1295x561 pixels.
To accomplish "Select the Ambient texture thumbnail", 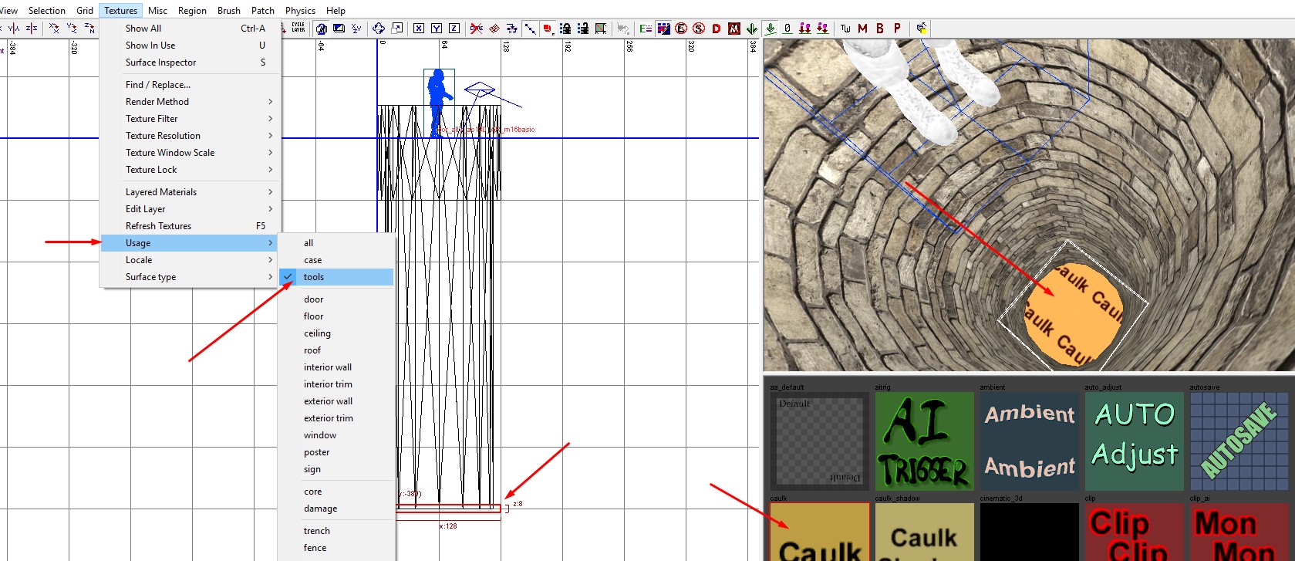I will (1029, 441).
